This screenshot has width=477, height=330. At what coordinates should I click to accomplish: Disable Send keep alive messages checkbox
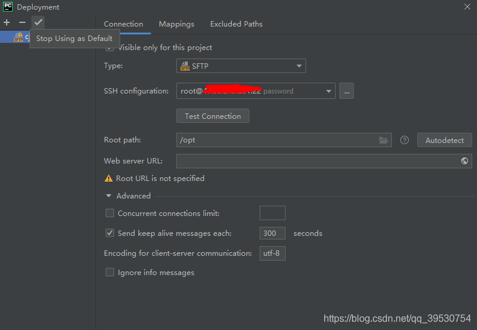tap(110, 233)
